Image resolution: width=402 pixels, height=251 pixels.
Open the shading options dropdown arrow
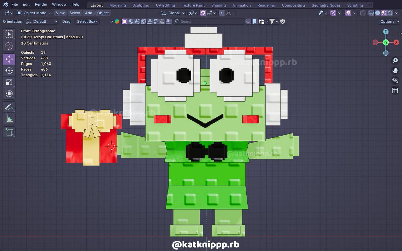click(x=397, y=13)
